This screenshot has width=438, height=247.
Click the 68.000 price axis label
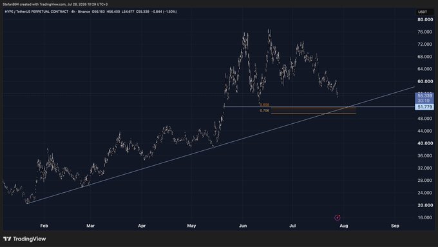[425, 57]
